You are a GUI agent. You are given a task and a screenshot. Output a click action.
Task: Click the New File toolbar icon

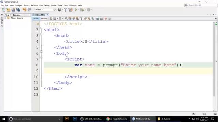4,10
